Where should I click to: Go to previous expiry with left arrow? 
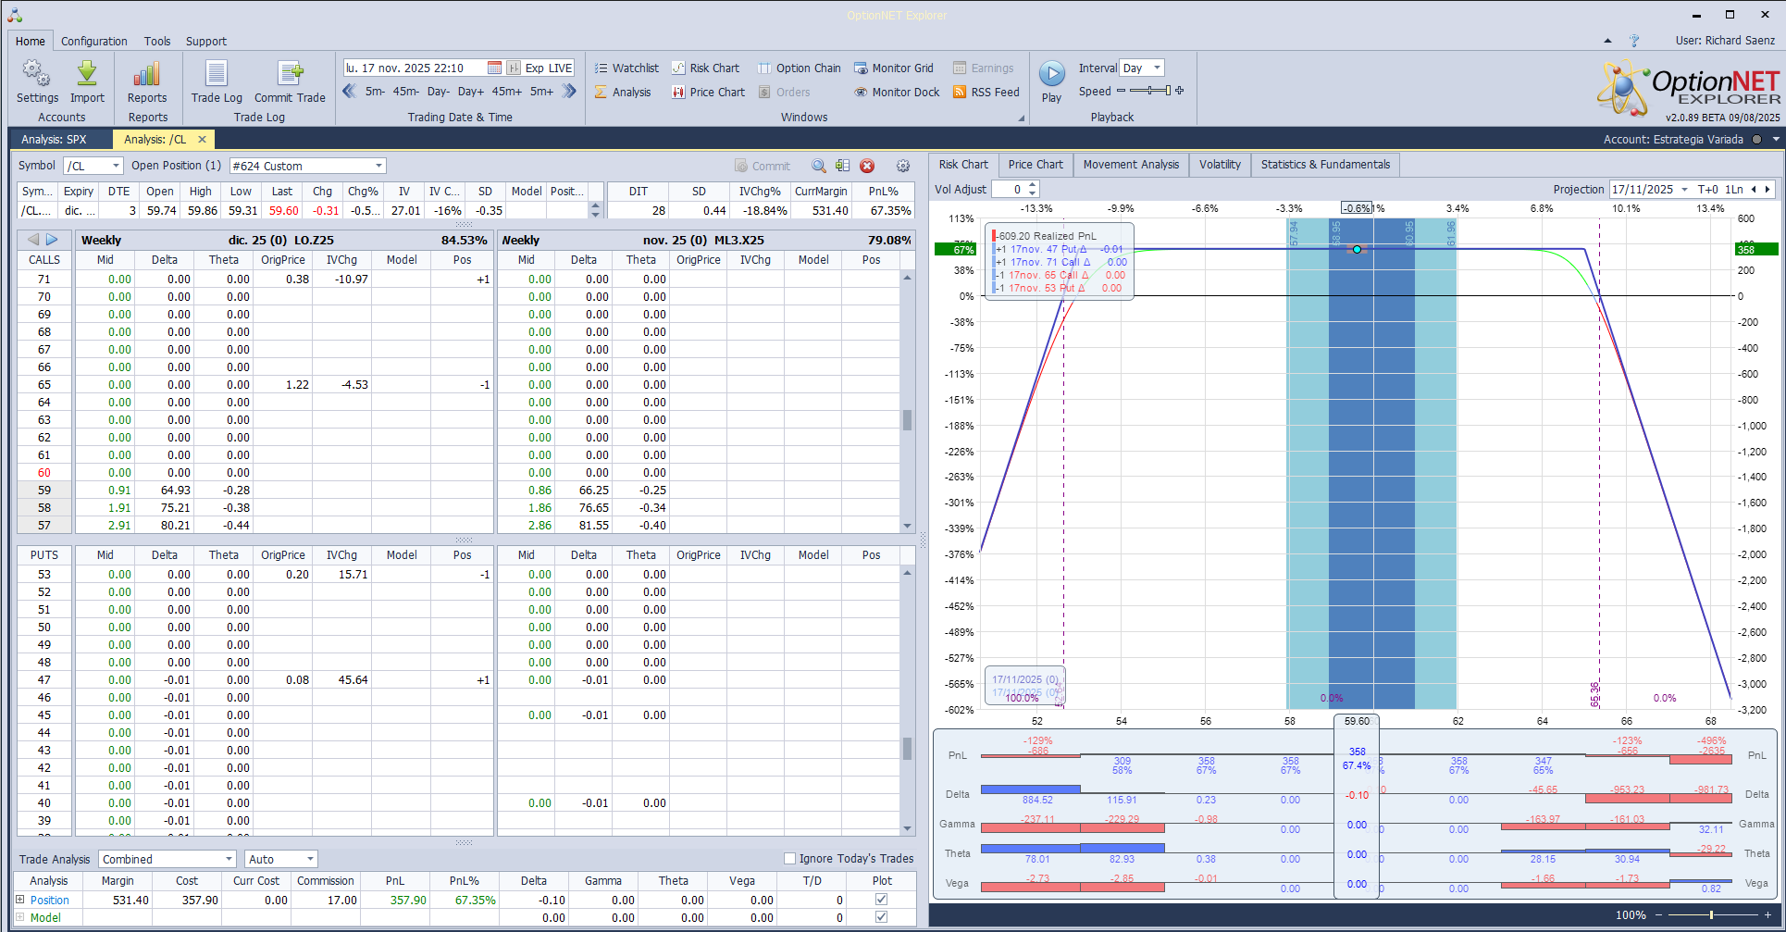(33, 240)
